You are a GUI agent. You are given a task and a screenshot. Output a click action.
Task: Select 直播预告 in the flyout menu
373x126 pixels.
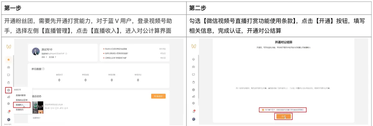click(x=19, y=109)
